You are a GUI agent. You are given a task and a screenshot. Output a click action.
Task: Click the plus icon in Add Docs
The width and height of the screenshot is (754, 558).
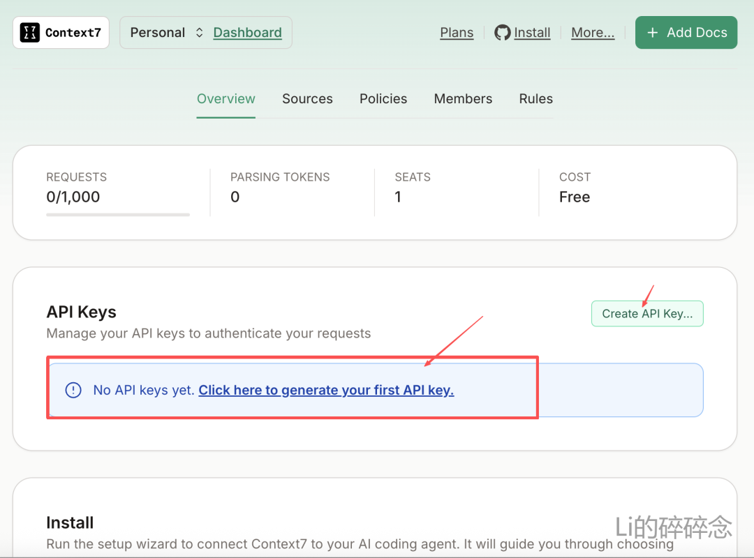tap(653, 33)
